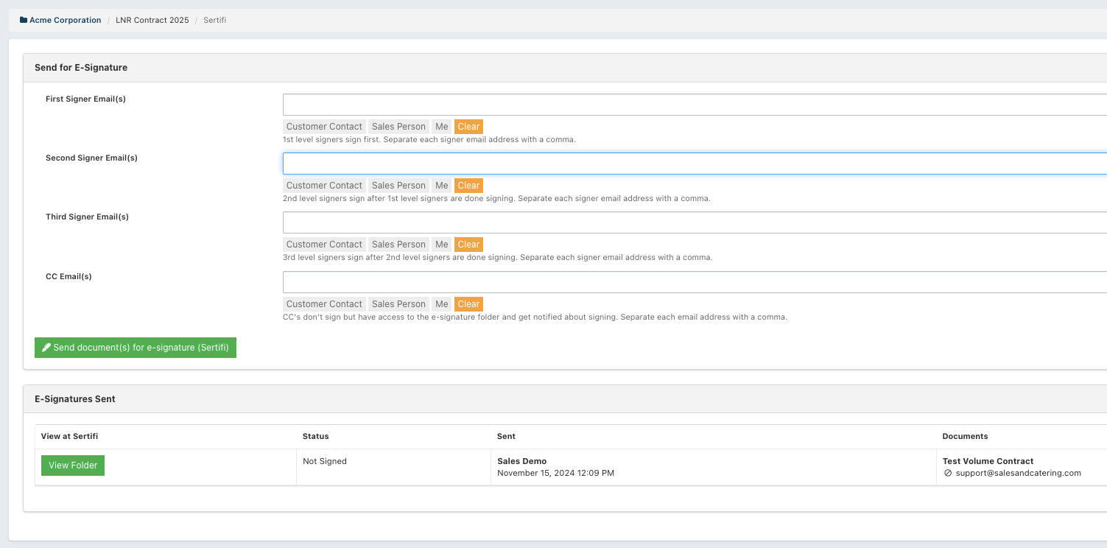Screen dimensions: 1107x548
Task: Clear the first signer emails
Action: coord(468,127)
